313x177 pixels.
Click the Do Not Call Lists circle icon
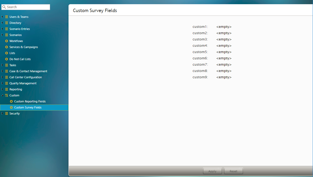(7, 59)
